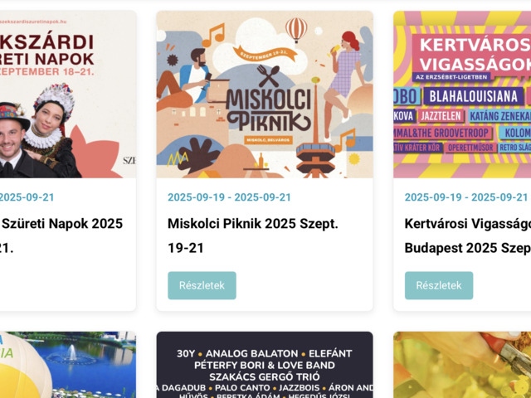Click the yellow grape harvest image

[462, 365]
